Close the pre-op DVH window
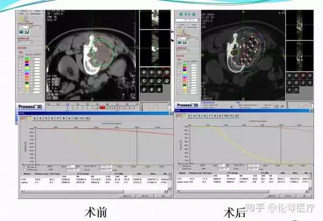This screenshot has width=323, height=221. coord(170,113)
